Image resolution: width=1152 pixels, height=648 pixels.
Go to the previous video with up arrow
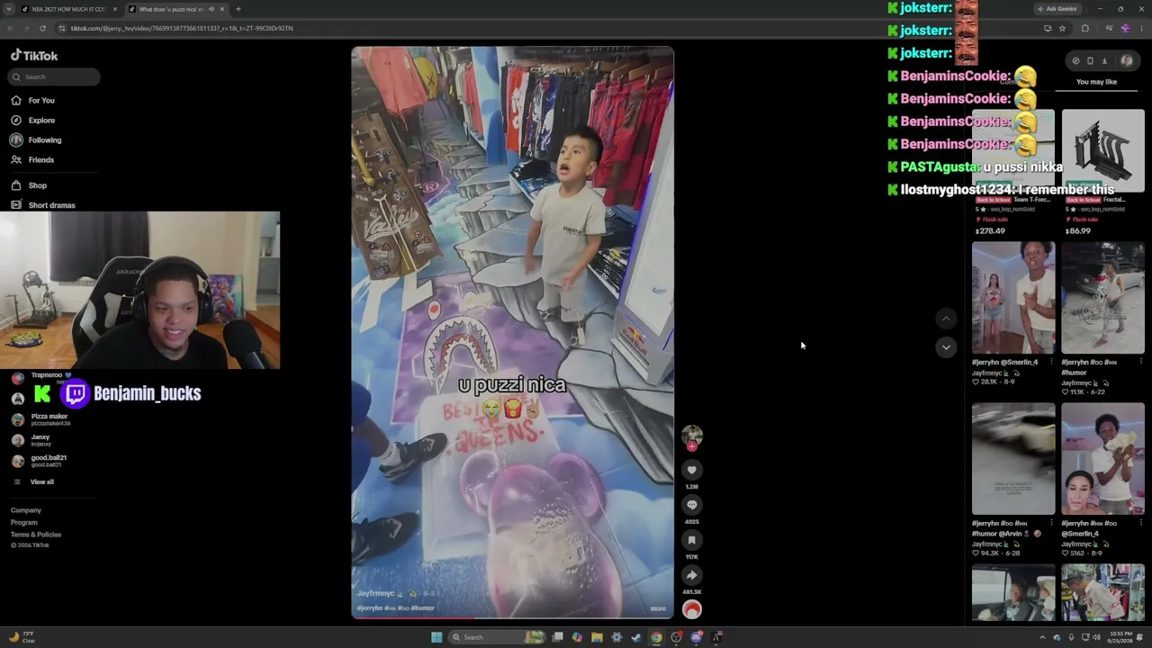click(945, 319)
